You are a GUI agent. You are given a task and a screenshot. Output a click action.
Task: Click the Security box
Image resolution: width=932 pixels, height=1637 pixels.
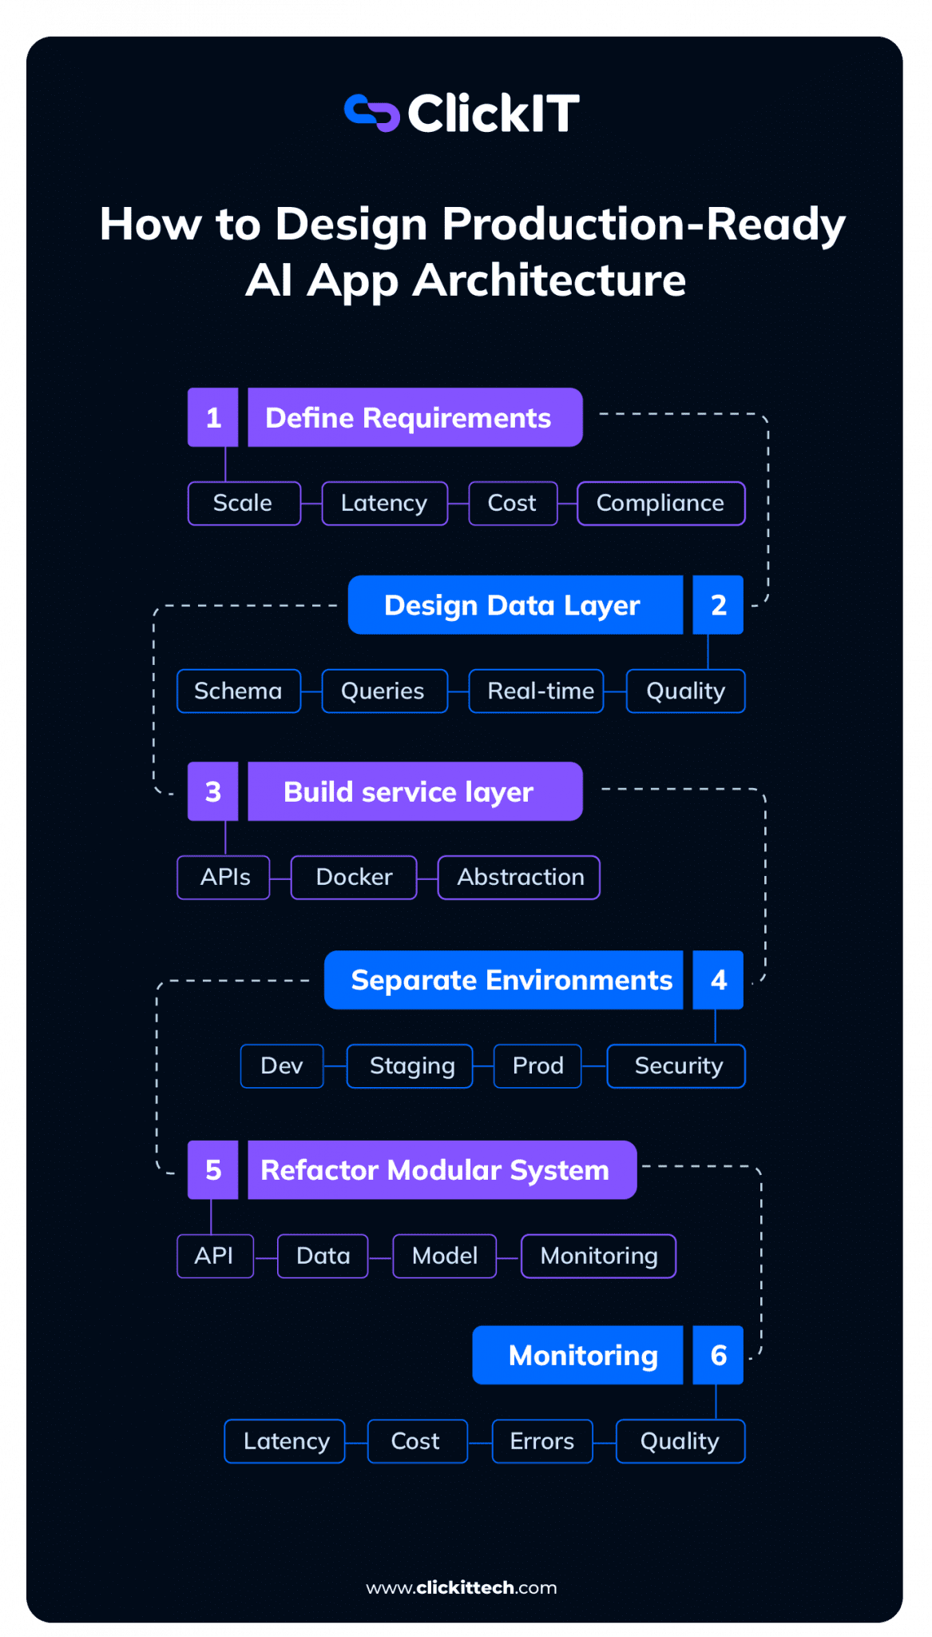676,1066
